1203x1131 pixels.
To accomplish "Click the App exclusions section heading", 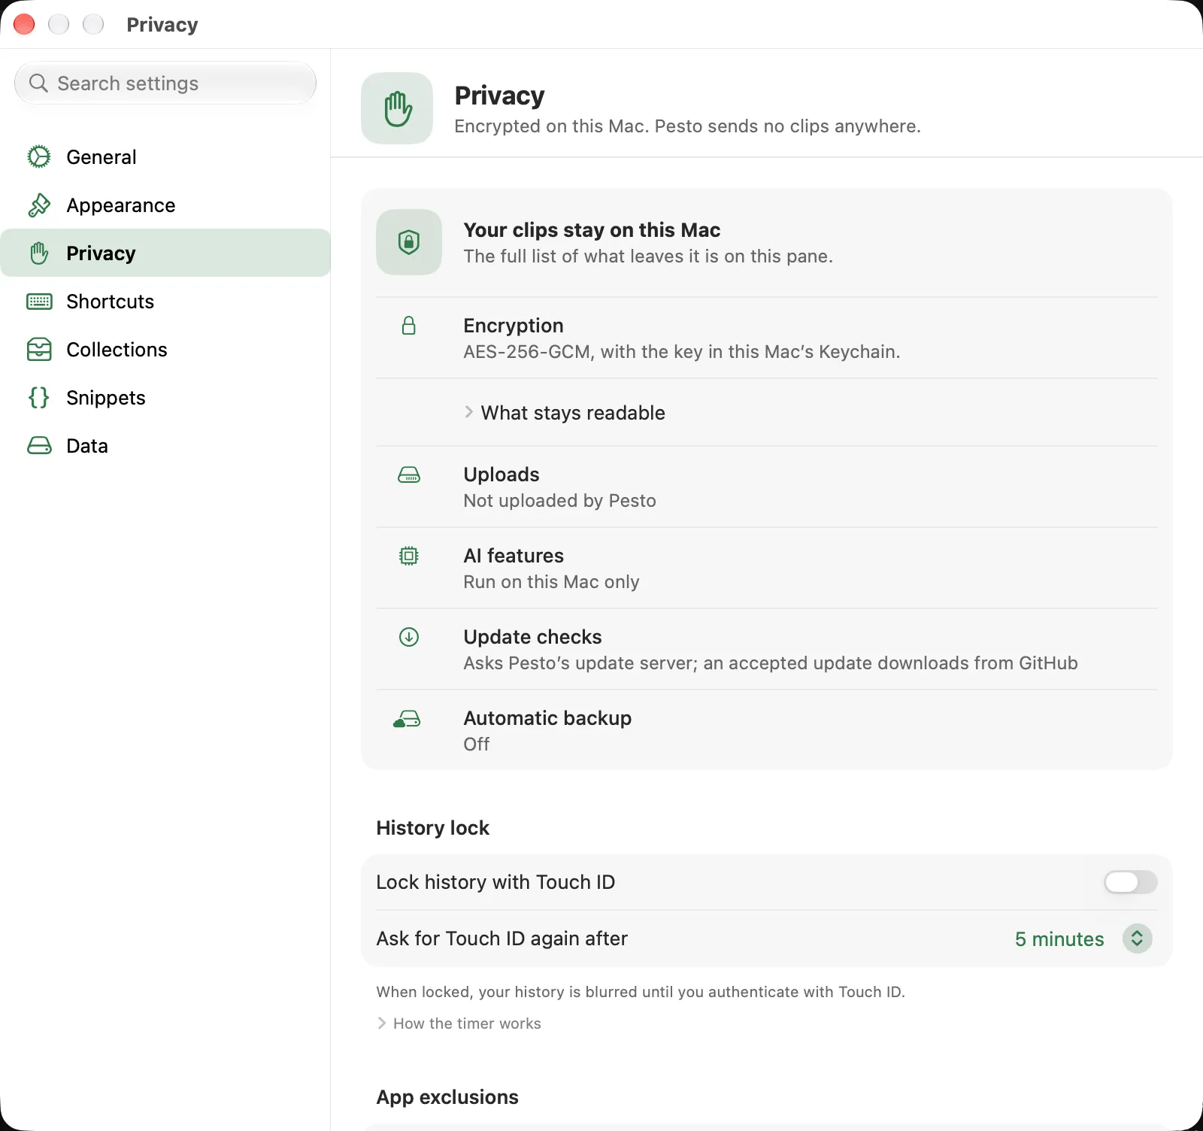I will 447,1096.
